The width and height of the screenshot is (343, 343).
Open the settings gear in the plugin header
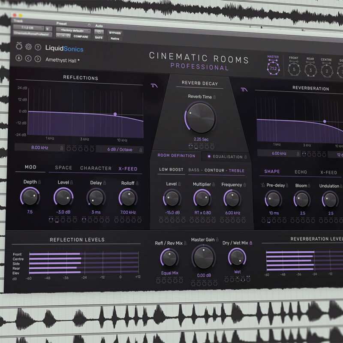tap(28, 47)
